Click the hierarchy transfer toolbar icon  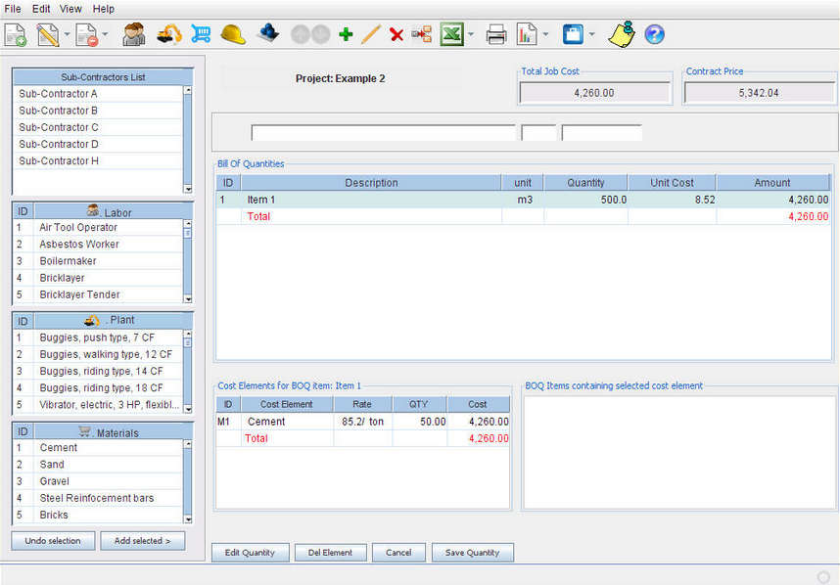422,35
